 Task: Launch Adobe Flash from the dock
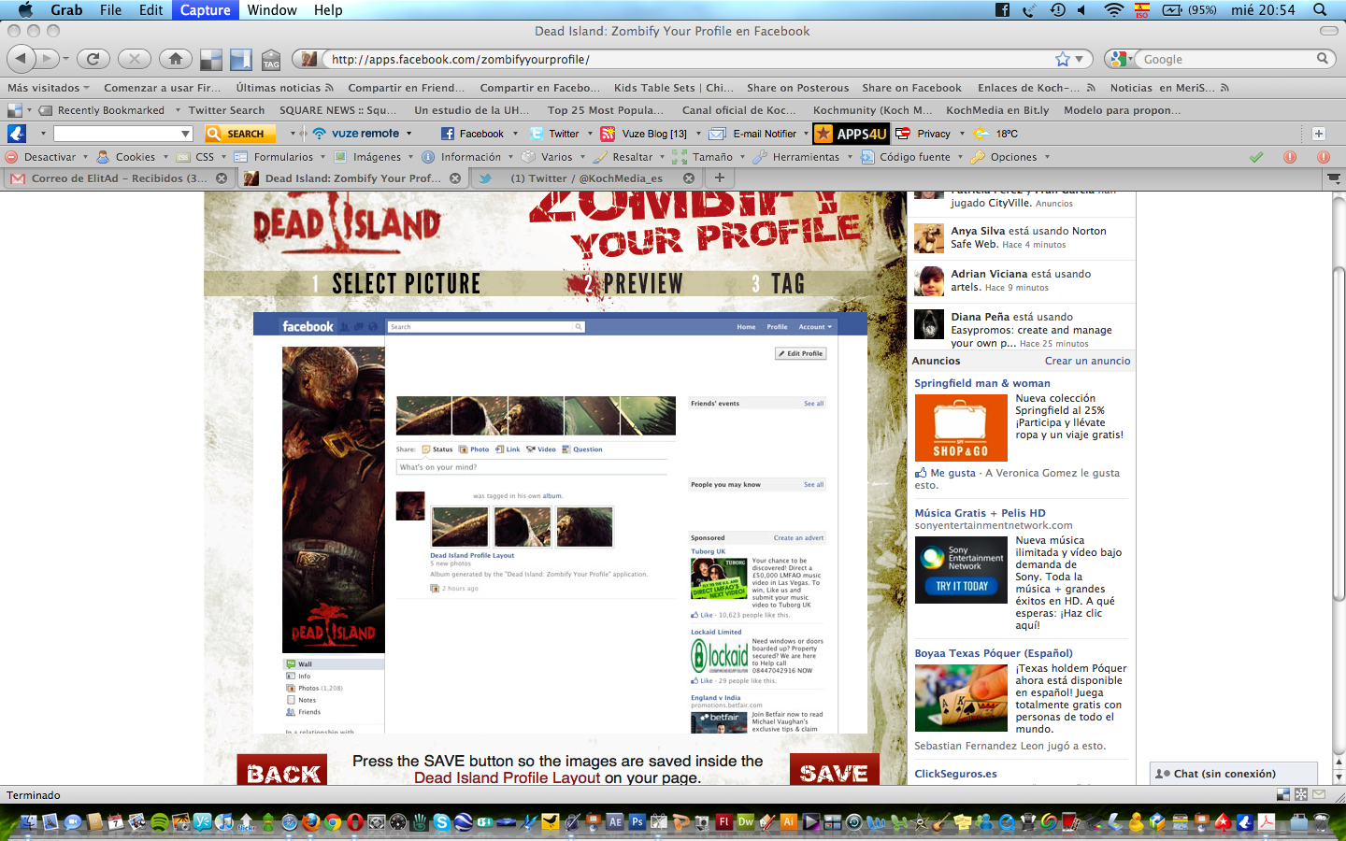[723, 822]
